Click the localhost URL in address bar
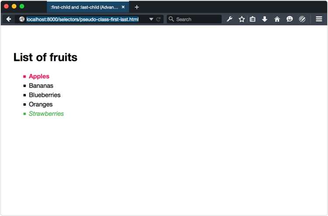The height and width of the screenshot is (216, 328). (82, 19)
